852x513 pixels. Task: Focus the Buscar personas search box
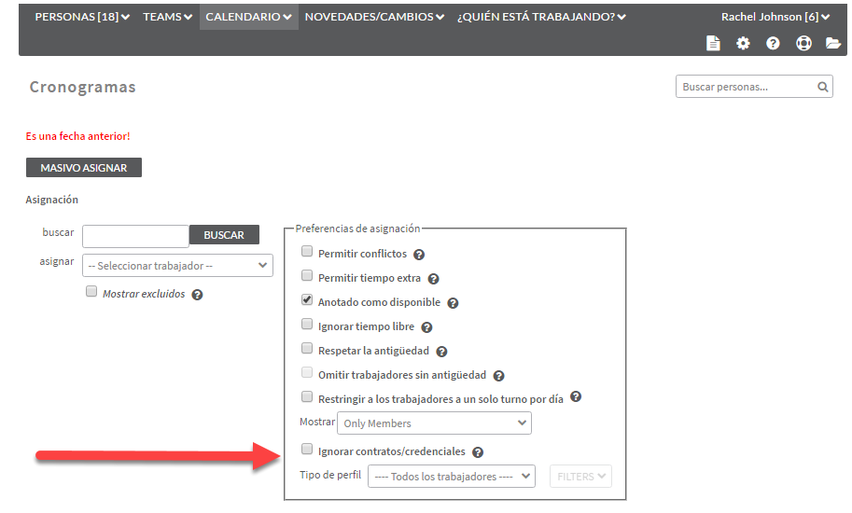click(754, 87)
